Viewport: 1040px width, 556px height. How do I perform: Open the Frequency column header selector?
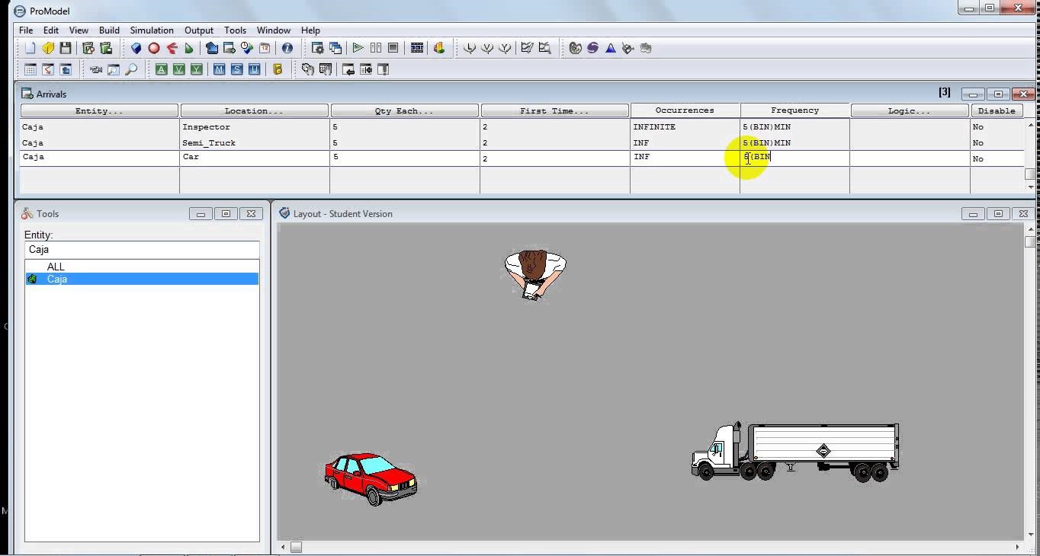coord(794,110)
